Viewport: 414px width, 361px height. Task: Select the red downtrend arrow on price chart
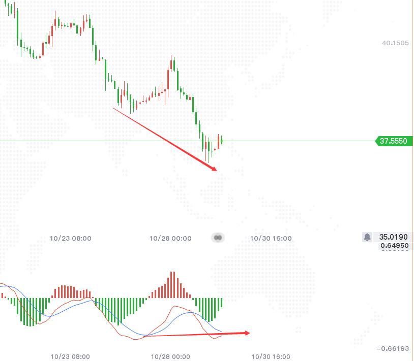coord(165,140)
